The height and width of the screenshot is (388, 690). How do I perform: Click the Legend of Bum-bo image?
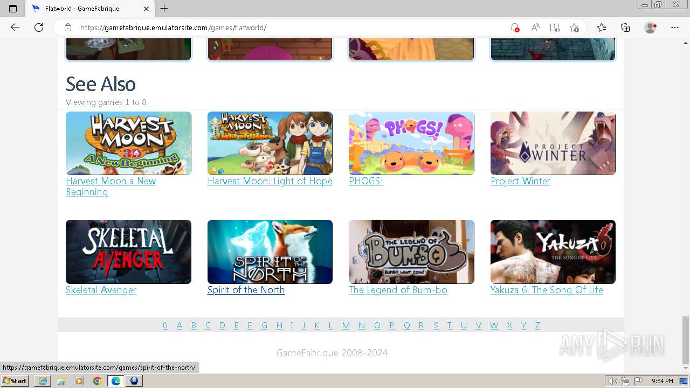pyautogui.click(x=411, y=252)
